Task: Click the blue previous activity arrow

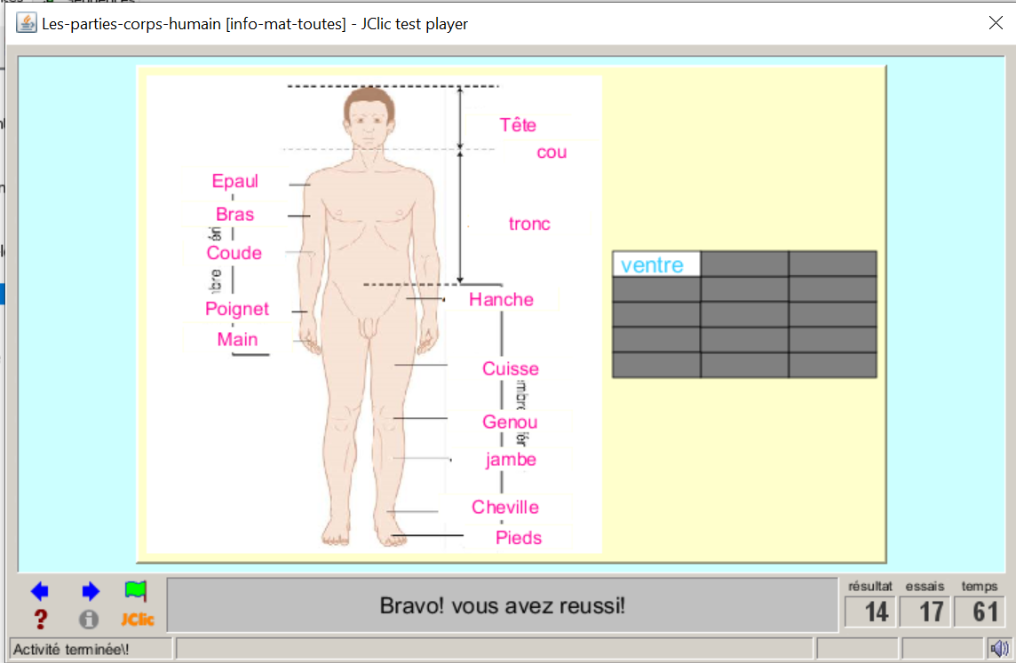Action: coord(40,592)
